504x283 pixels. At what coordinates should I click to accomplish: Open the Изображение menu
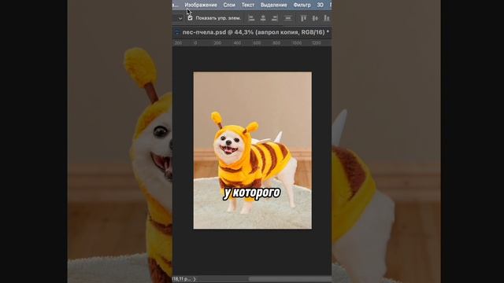coord(201,6)
